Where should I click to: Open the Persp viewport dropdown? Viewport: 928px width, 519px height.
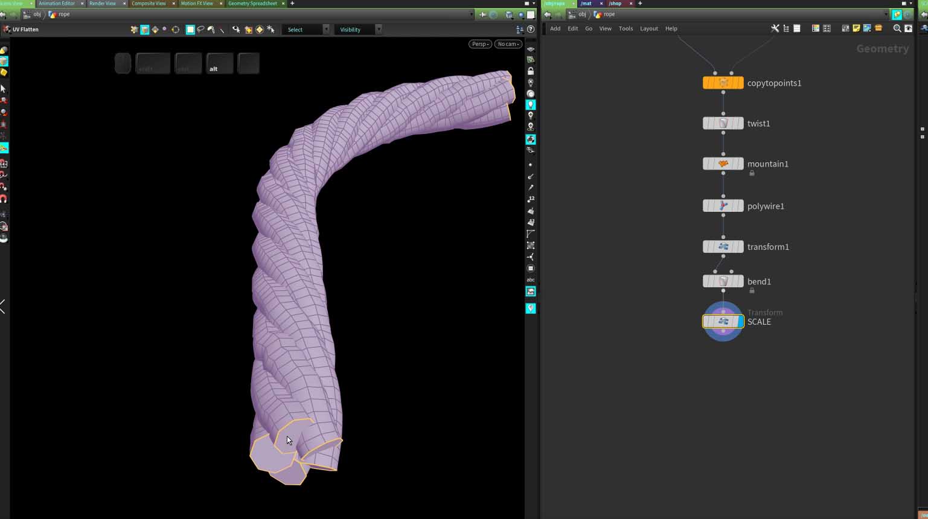(480, 44)
